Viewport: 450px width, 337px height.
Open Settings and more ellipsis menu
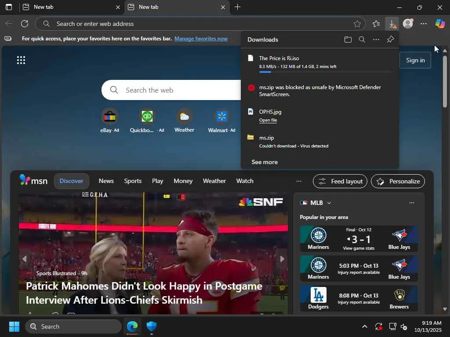tap(424, 24)
